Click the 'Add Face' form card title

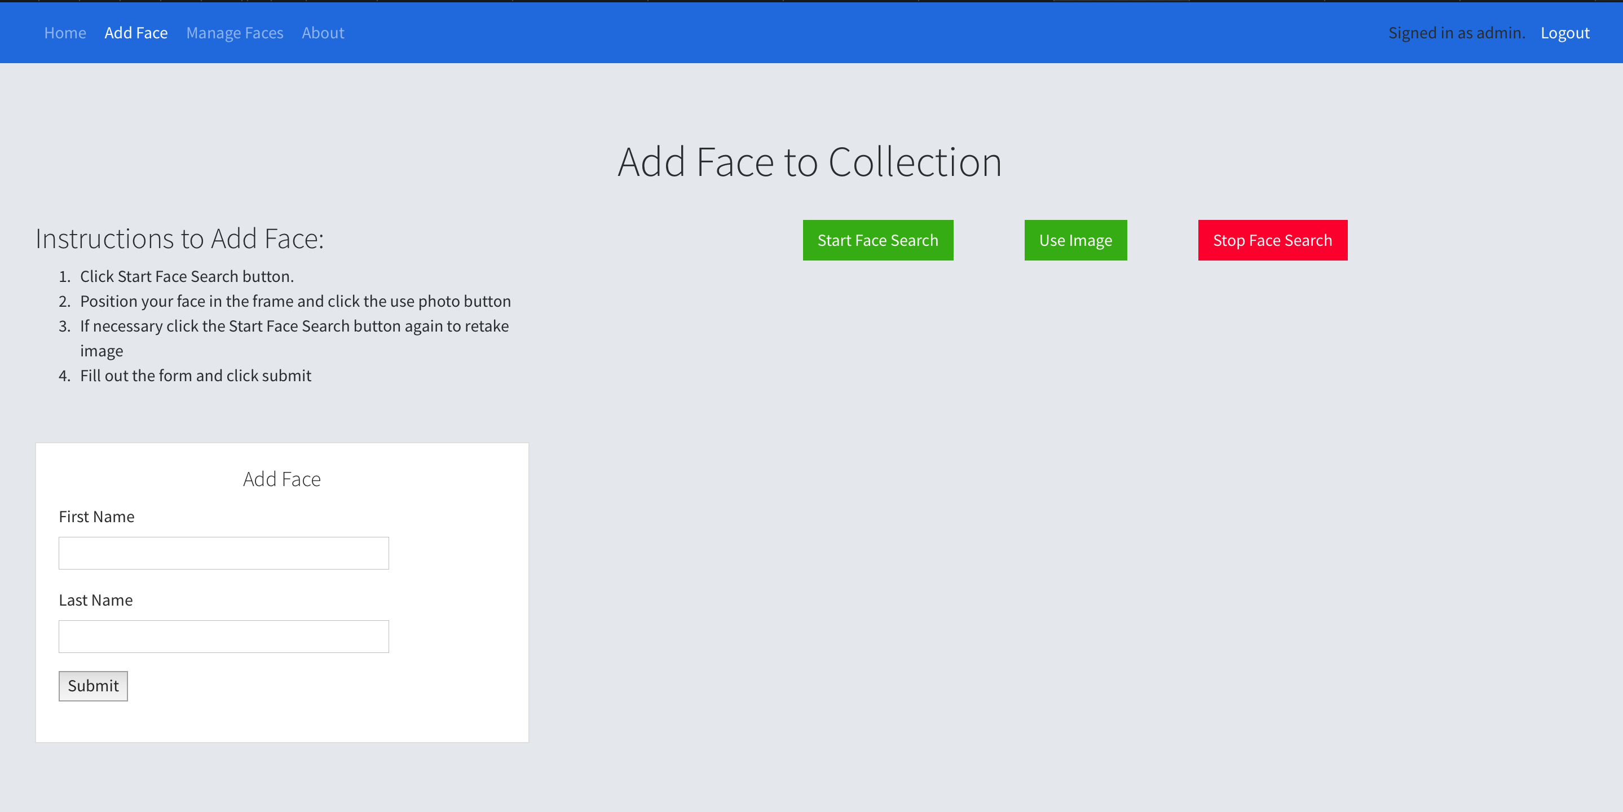click(281, 479)
